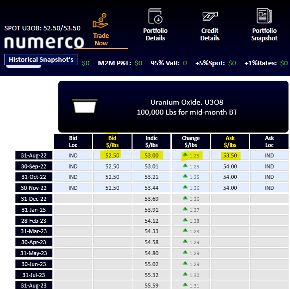This screenshot has width=290, height=289.
Task: Click the 55.32 indicative price for 31-Jul-23
Action: pos(151,275)
